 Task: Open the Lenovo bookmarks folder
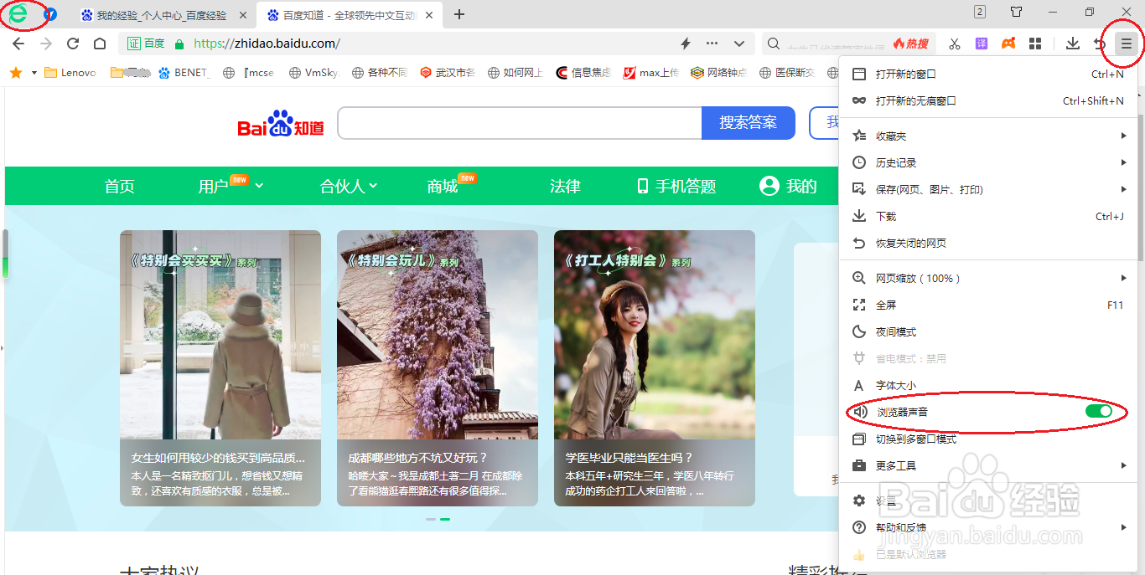70,73
